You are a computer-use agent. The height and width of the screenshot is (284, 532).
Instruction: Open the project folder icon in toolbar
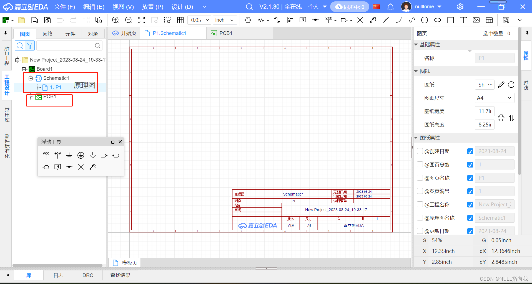22,20
